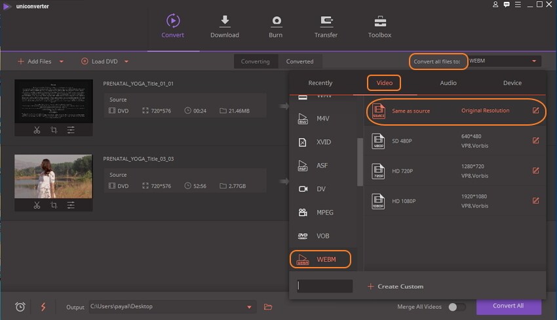Open the output path dropdown arrow
Viewport: 557px width, 320px height.
click(x=250, y=307)
